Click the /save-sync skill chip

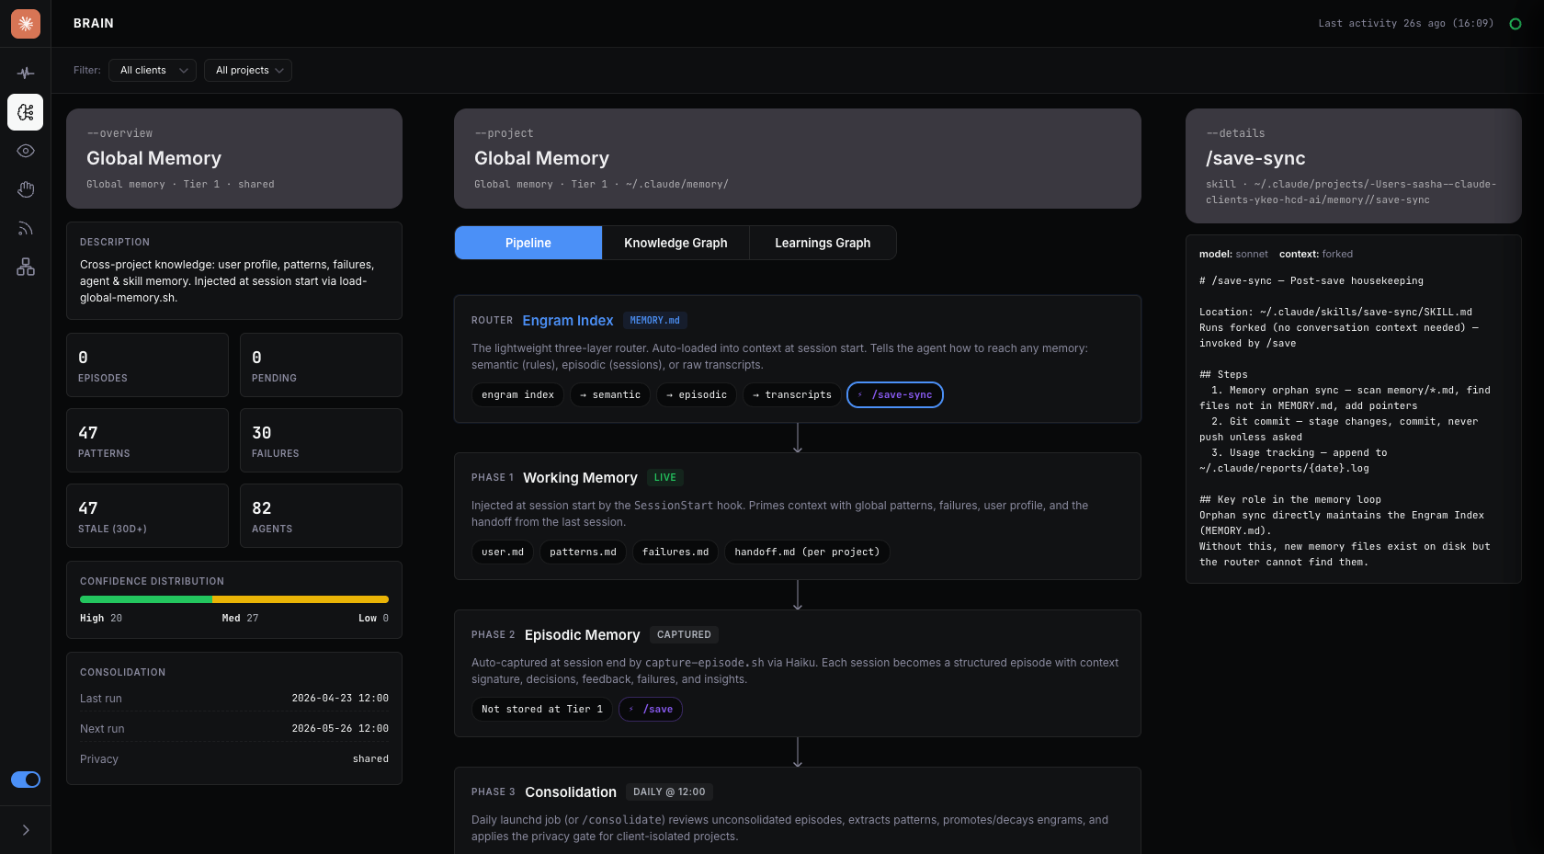(x=895, y=395)
